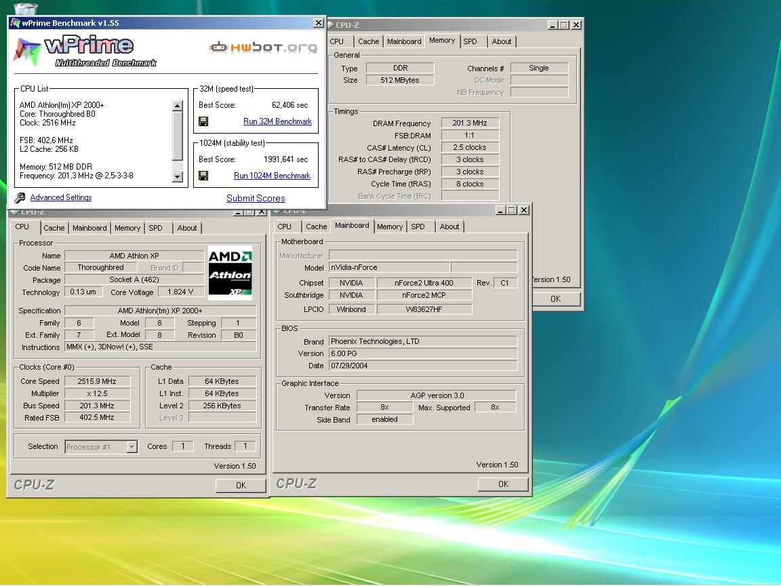Open Memory tab in CPU-Z Mainboard window
This screenshot has width=781, height=586.
coord(390,227)
